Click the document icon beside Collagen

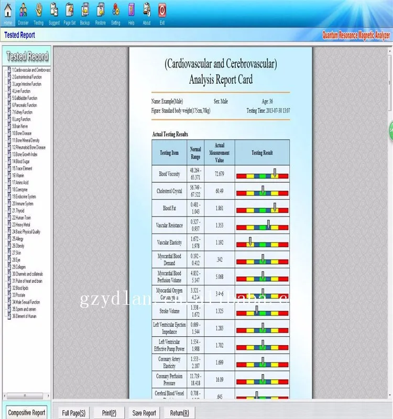pos(9,267)
